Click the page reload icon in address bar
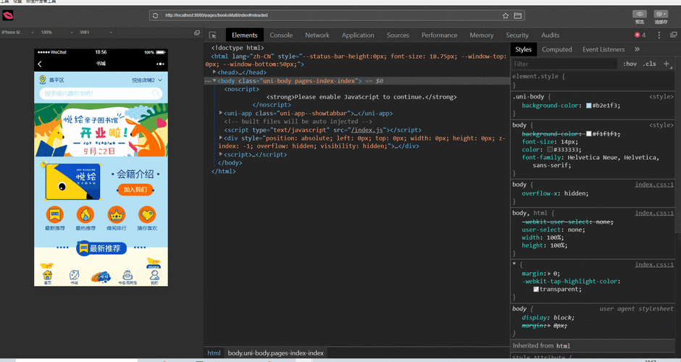Viewport: 681px width, 362px height. (x=155, y=15)
